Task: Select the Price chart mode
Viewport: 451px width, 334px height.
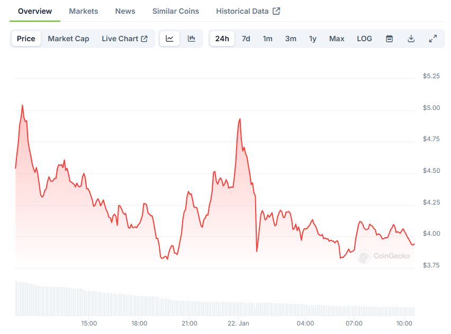Action: tap(26, 39)
